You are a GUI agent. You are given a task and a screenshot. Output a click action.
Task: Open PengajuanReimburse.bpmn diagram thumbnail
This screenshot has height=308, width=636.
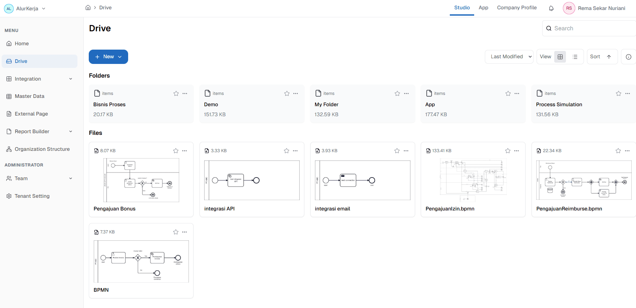(x=583, y=180)
